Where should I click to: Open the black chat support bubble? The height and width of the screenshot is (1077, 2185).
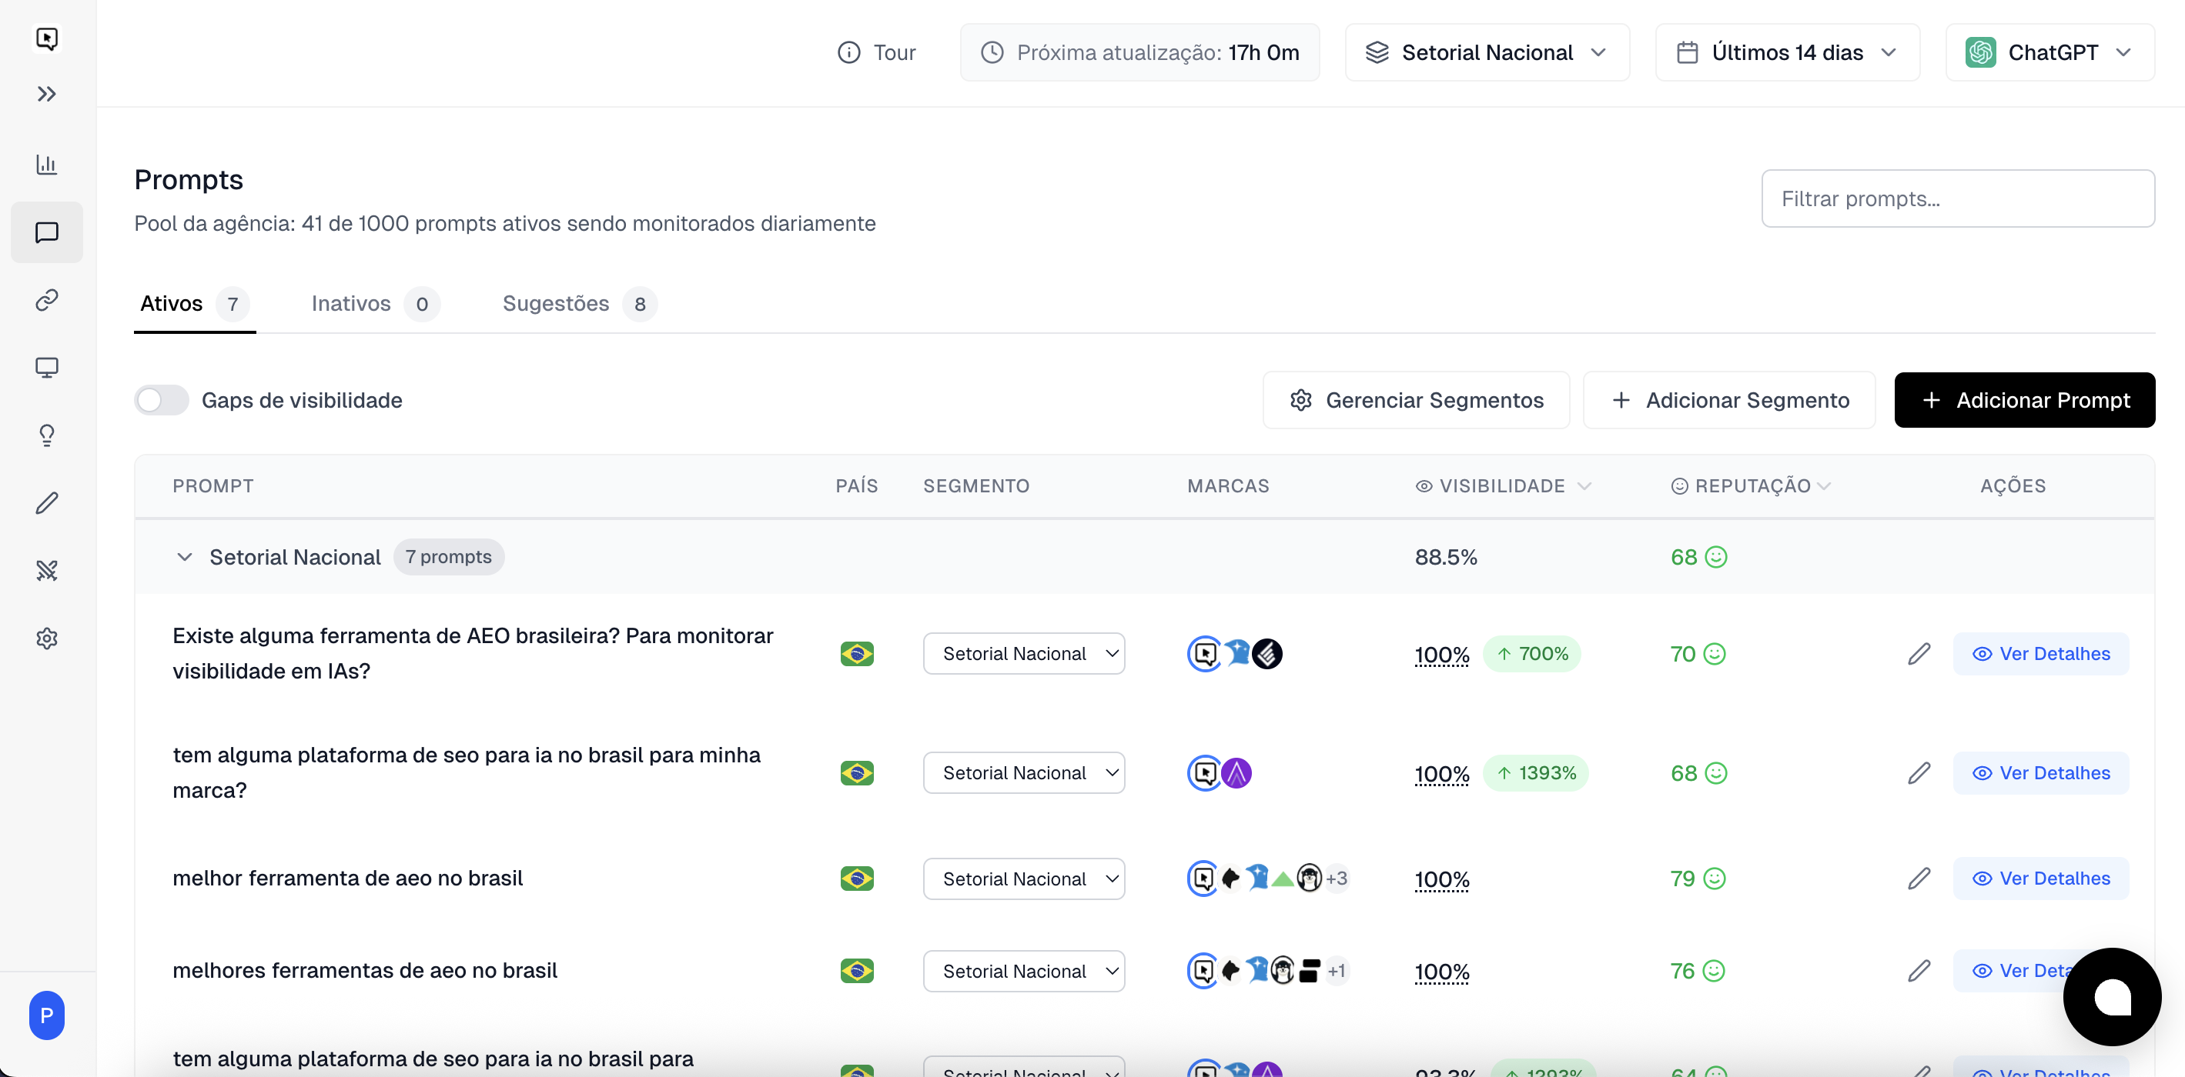[x=2111, y=995]
